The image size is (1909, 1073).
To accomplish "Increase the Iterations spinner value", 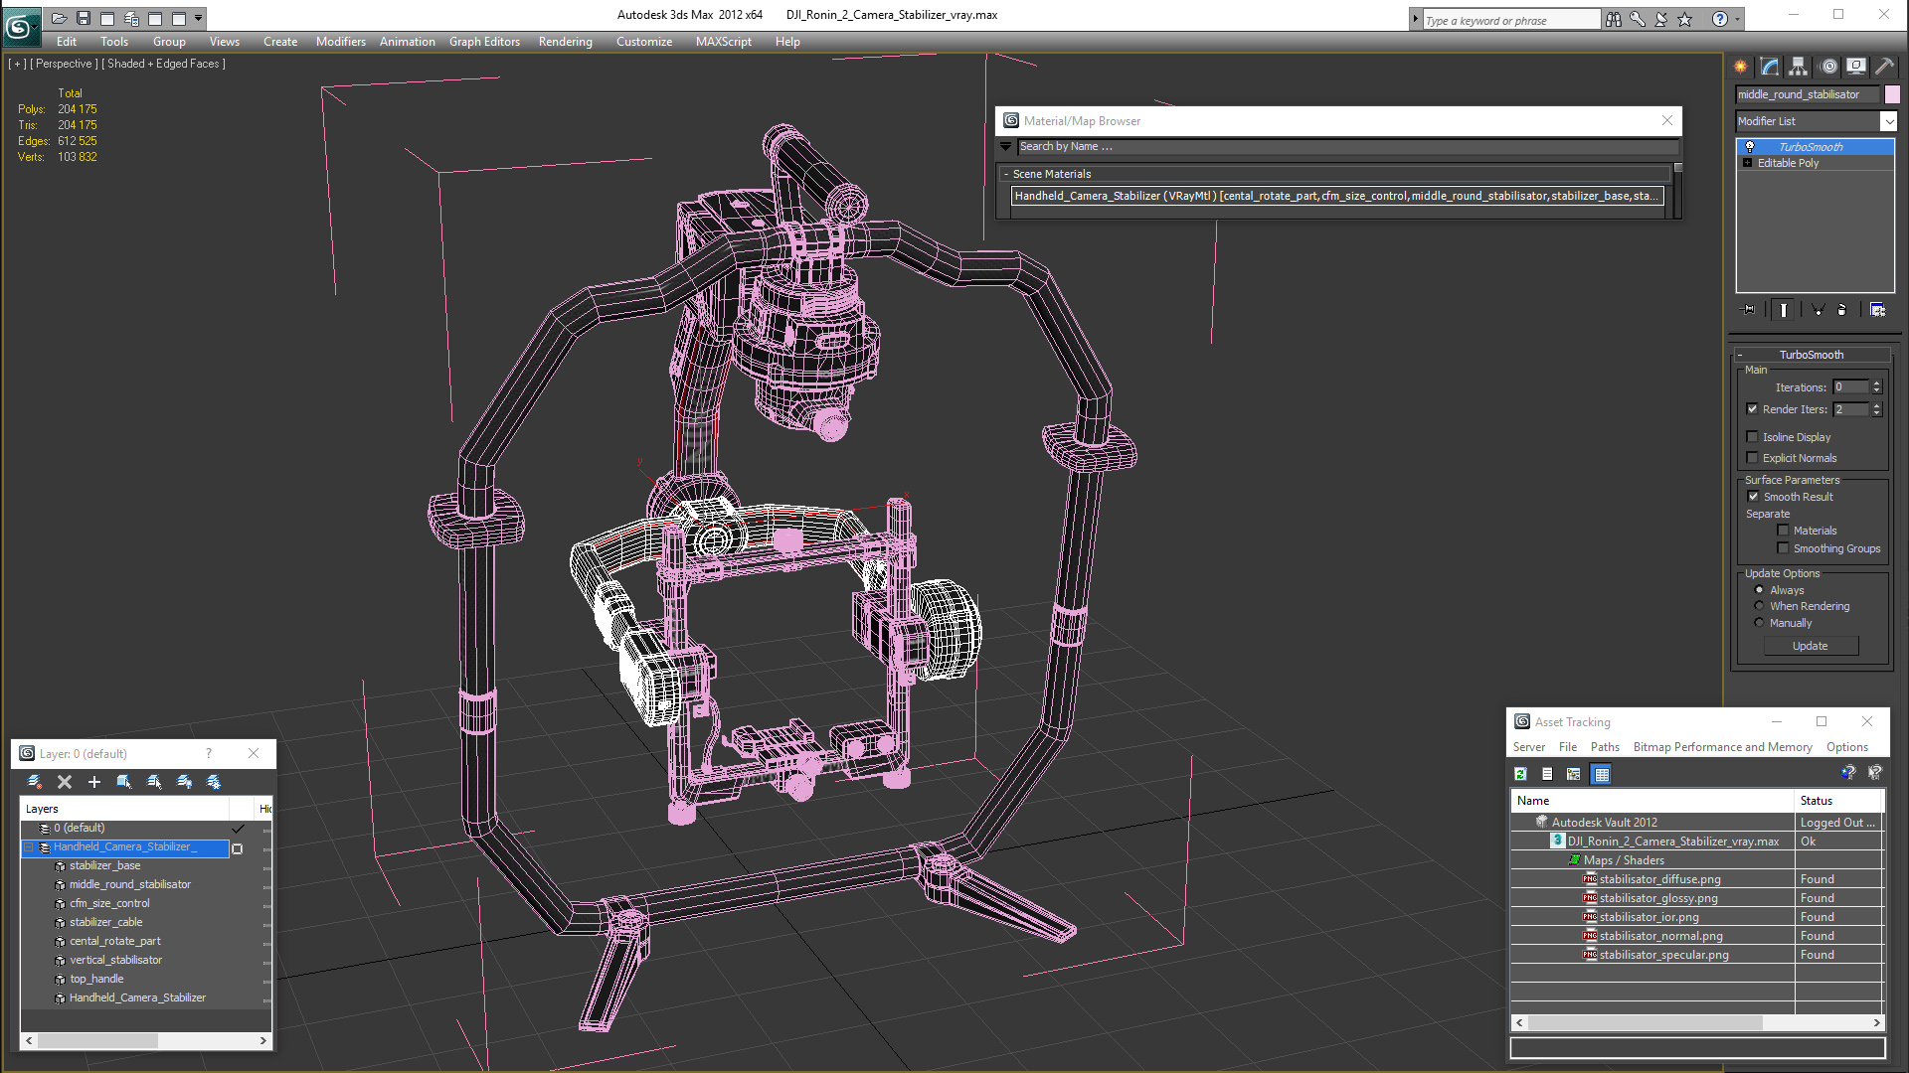I will coord(1876,383).
